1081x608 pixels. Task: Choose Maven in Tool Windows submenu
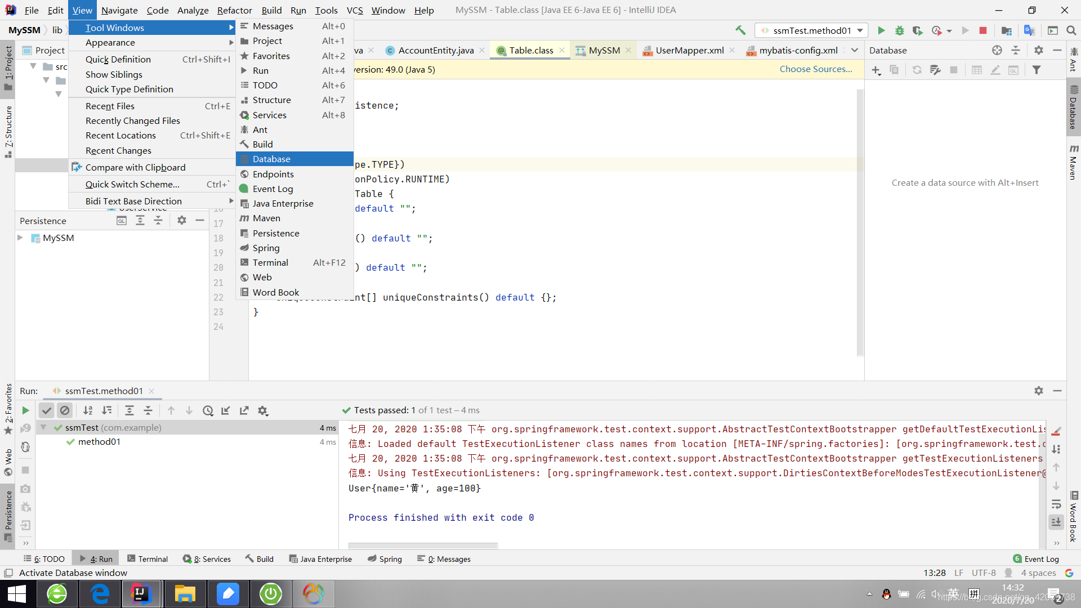[294, 218]
